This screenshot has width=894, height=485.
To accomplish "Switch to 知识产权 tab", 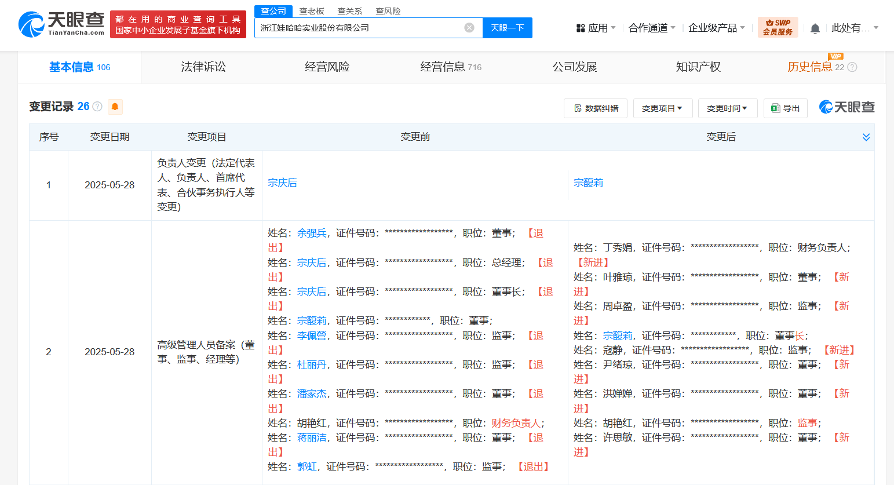I will pos(698,67).
